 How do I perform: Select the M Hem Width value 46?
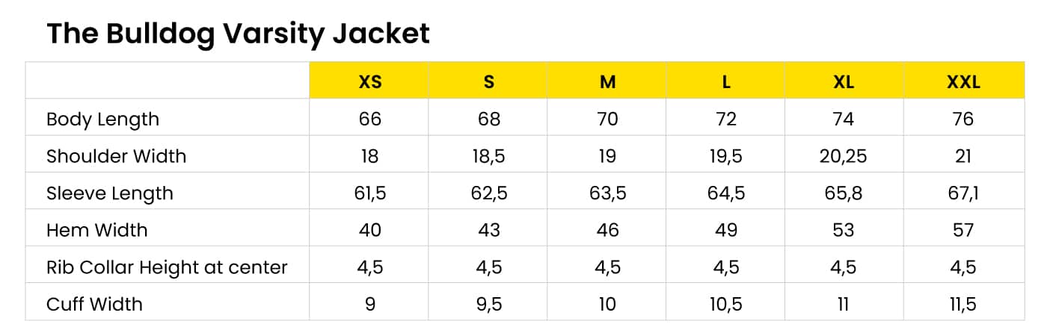click(x=607, y=230)
